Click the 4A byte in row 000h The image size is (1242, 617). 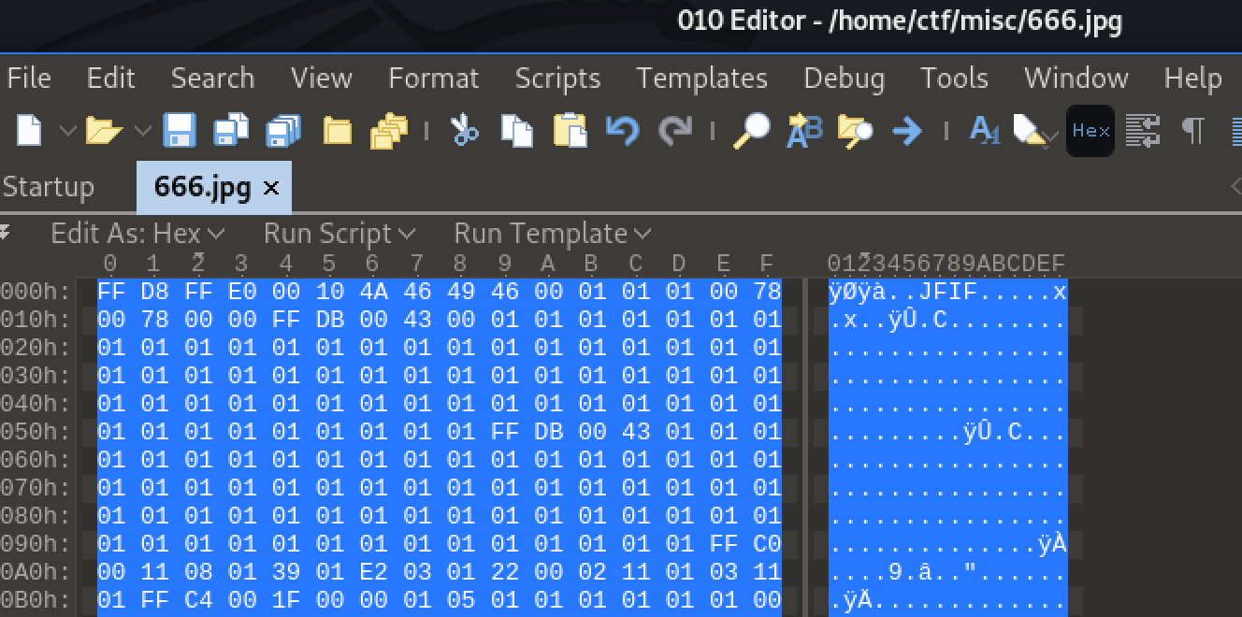pyautogui.click(x=373, y=292)
